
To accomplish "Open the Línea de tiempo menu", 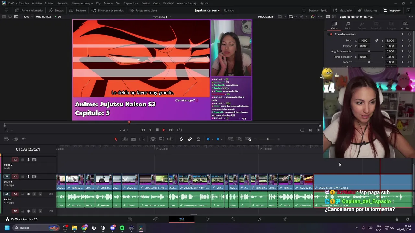I will click(x=82, y=3).
